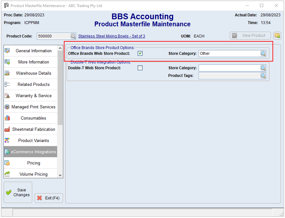
Task: Open Office Brands Store Category lookup icon
Action: [x=263, y=54]
